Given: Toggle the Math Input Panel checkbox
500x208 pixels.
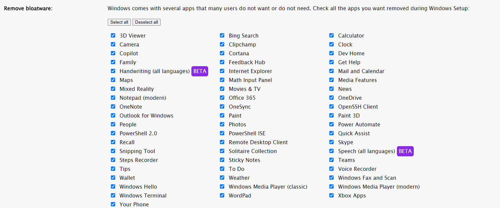Looking at the screenshot, I should [x=222, y=80].
